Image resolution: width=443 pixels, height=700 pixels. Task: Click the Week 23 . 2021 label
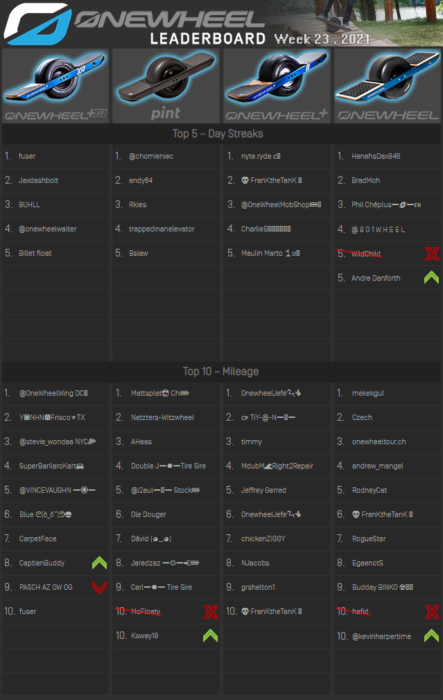click(x=321, y=39)
